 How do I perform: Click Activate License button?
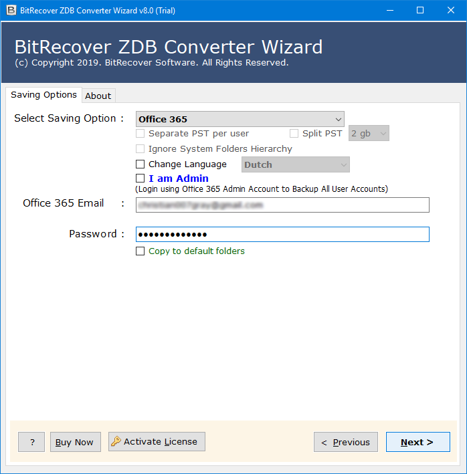coord(157,442)
